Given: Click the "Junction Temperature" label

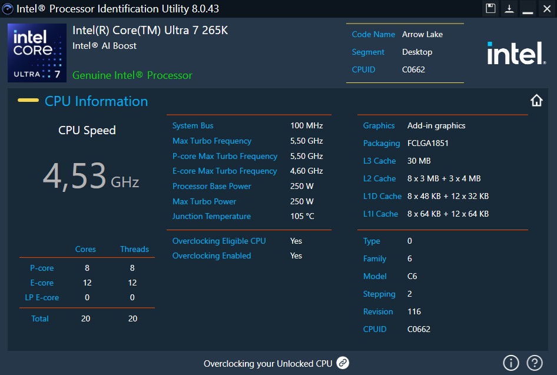Looking at the screenshot, I should (x=211, y=216).
